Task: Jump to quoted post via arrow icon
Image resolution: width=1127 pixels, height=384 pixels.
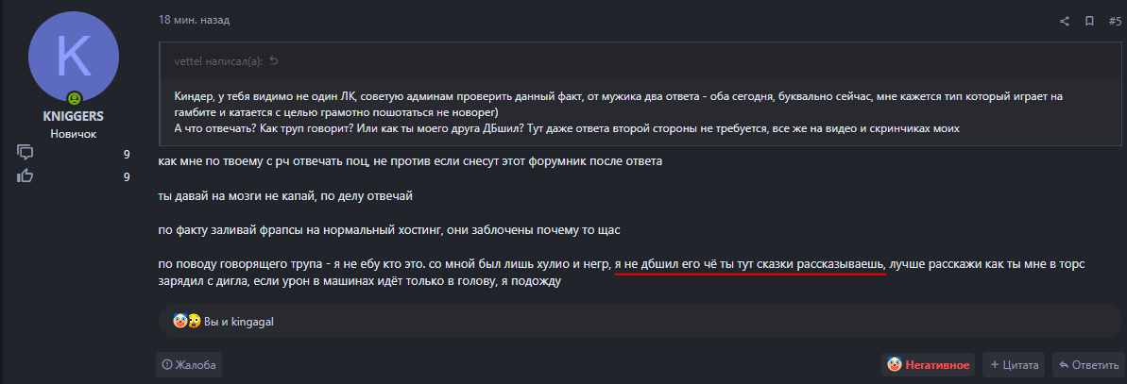Action: (x=274, y=61)
